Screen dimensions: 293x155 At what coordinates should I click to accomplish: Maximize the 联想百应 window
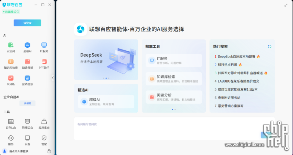tap(43, 5)
